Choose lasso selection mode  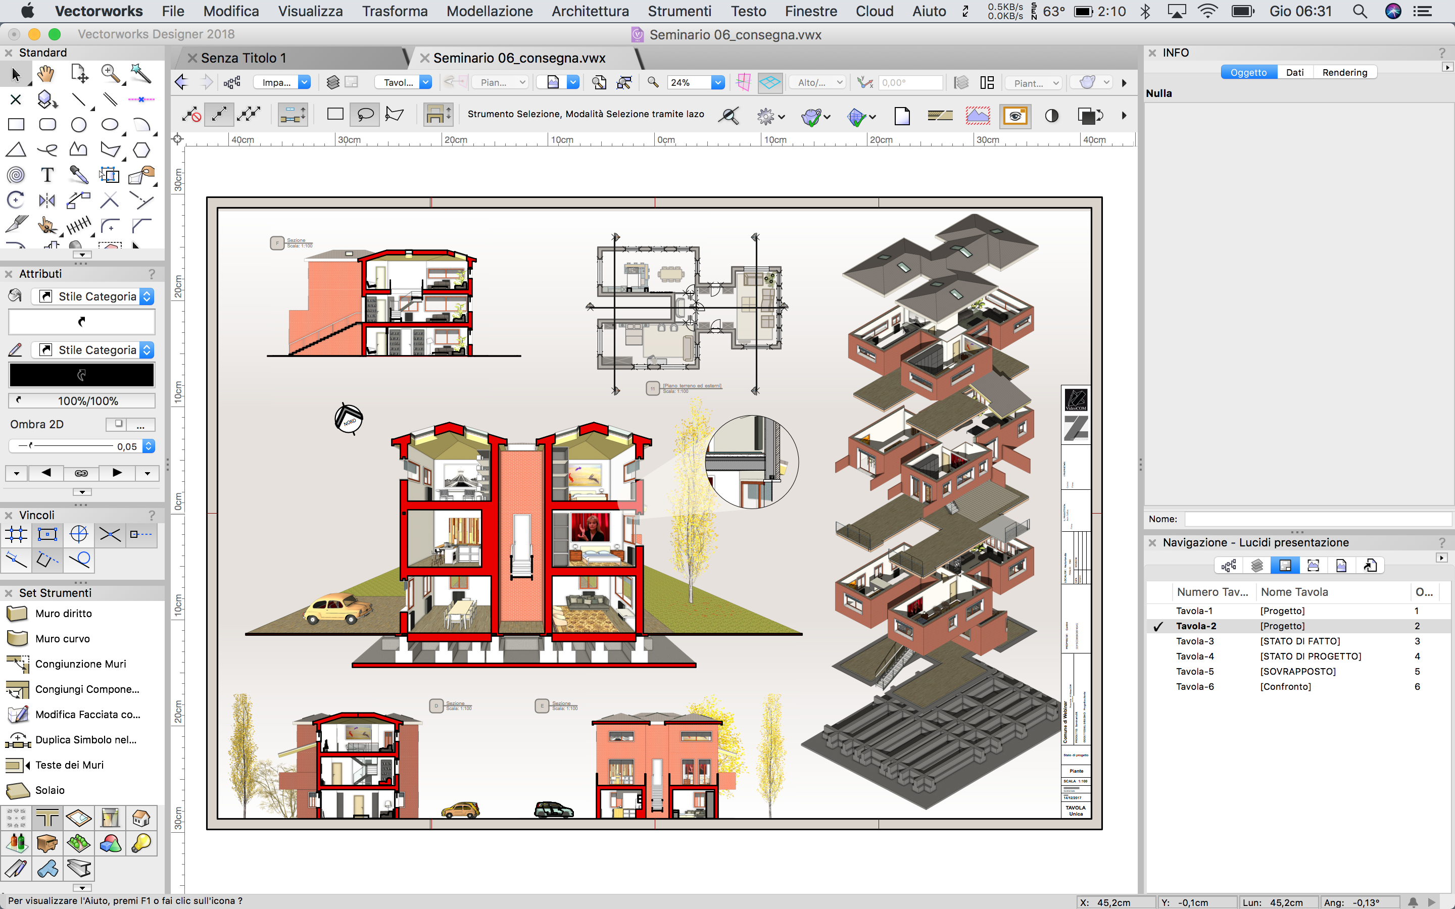click(x=364, y=114)
